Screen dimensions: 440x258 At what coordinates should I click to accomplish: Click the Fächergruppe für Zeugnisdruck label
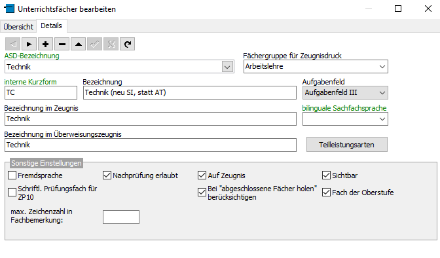[x=293, y=56]
